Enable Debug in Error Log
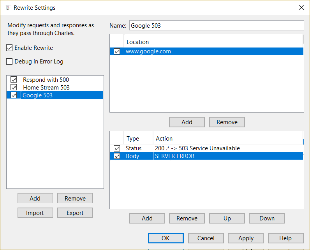310x250 pixels. pos(10,62)
